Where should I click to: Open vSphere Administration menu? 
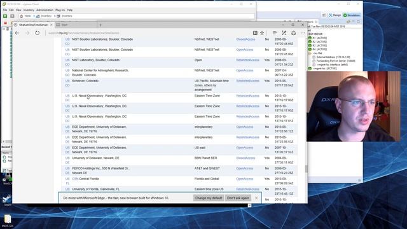pyautogui.click(x=45, y=10)
